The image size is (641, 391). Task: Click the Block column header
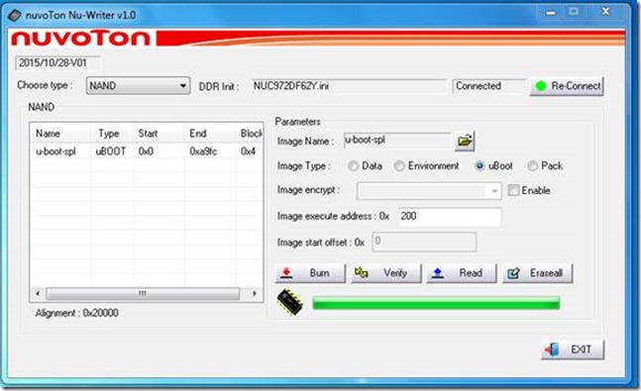tap(250, 134)
